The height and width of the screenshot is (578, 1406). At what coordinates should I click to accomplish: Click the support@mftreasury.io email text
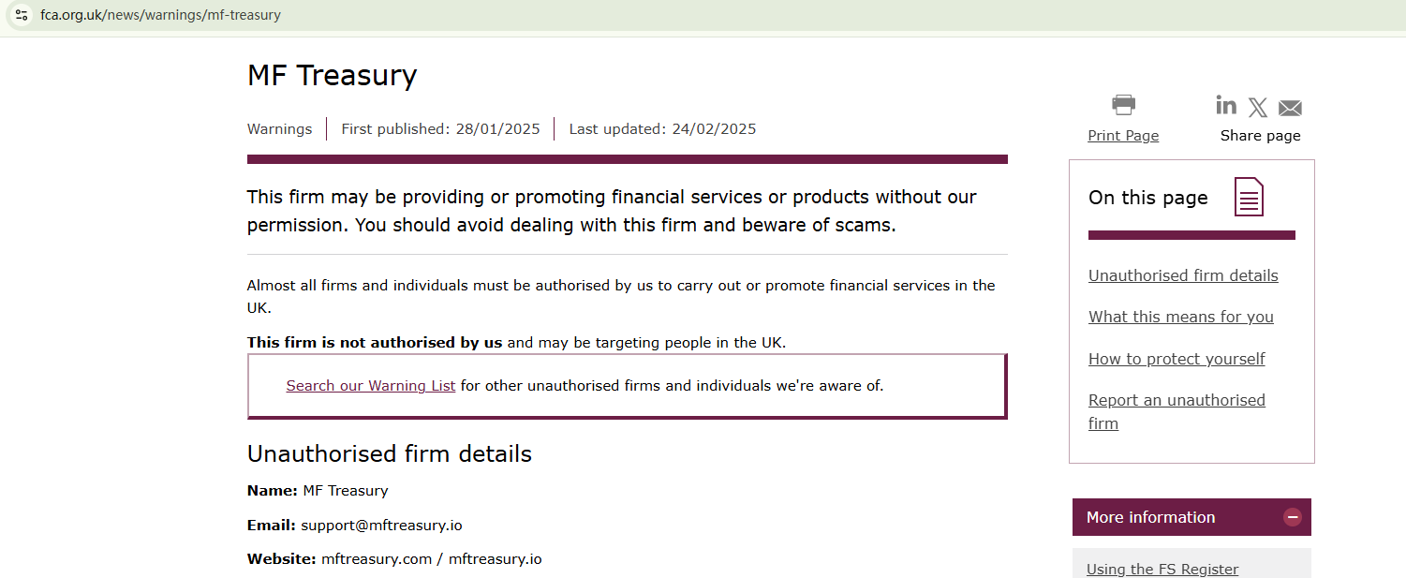pyautogui.click(x=381, y=525)
